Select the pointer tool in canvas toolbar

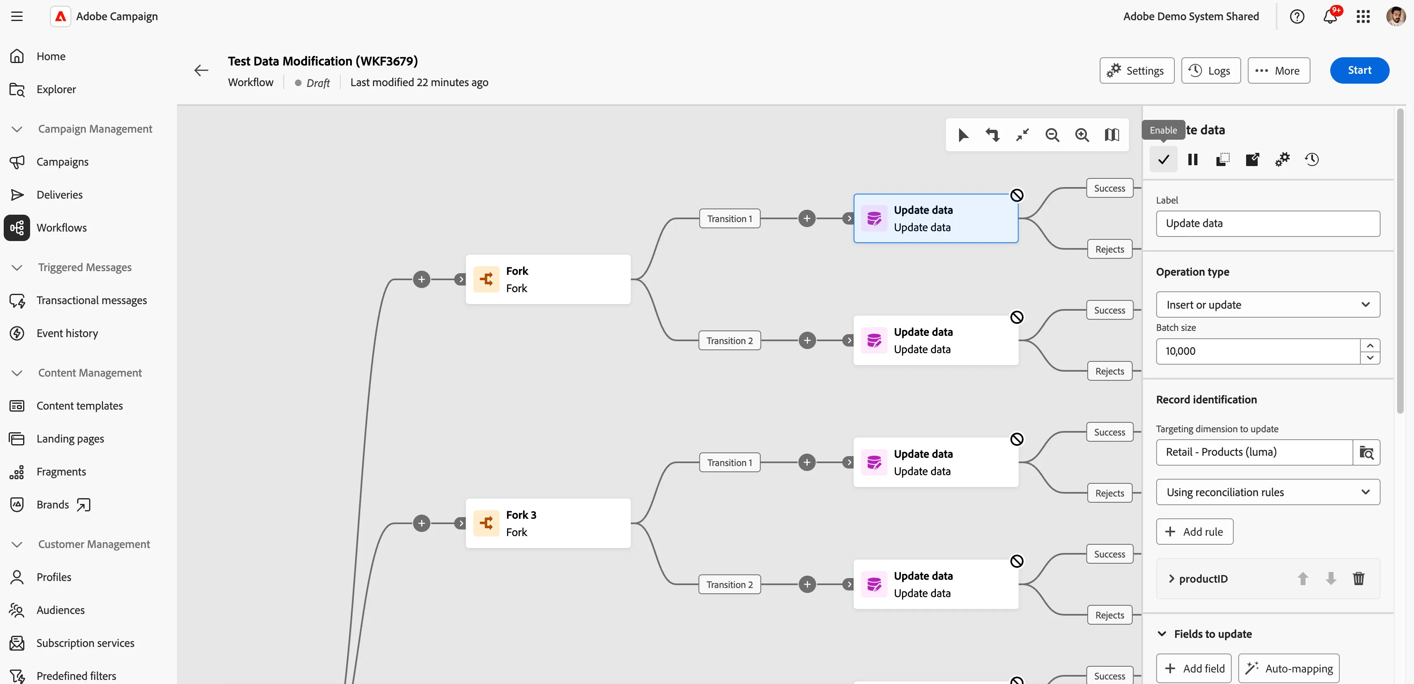pyautogui.click(x=963, y=135)
